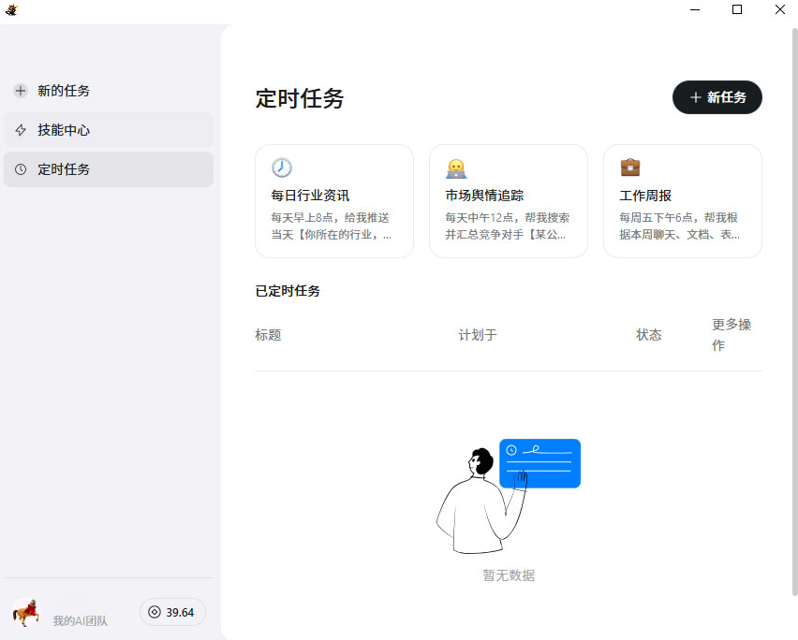The image size is (798, 640).
Task: Create a task with the 新任务 button
Action: pos(717,97)
